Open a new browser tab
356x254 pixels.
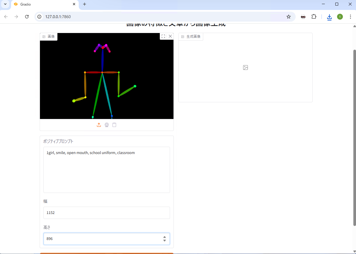point(85,4)
